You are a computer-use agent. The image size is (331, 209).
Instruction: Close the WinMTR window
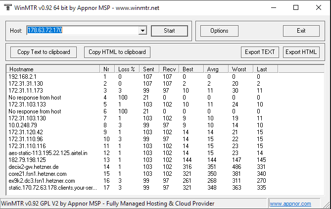(x=319, y=7)
